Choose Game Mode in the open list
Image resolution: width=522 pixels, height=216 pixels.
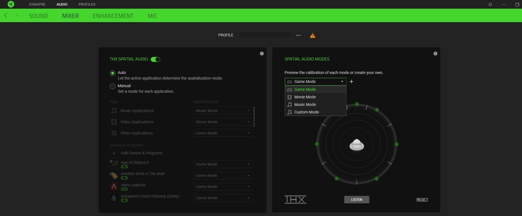point(315,89)
